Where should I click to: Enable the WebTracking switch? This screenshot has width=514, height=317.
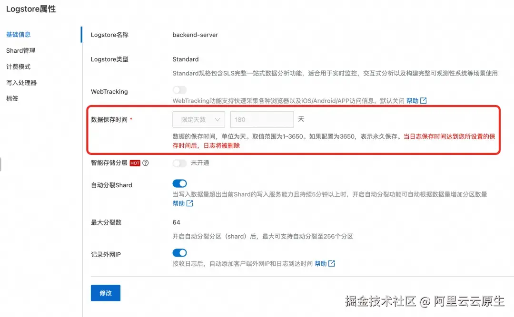tap(179, 90)
